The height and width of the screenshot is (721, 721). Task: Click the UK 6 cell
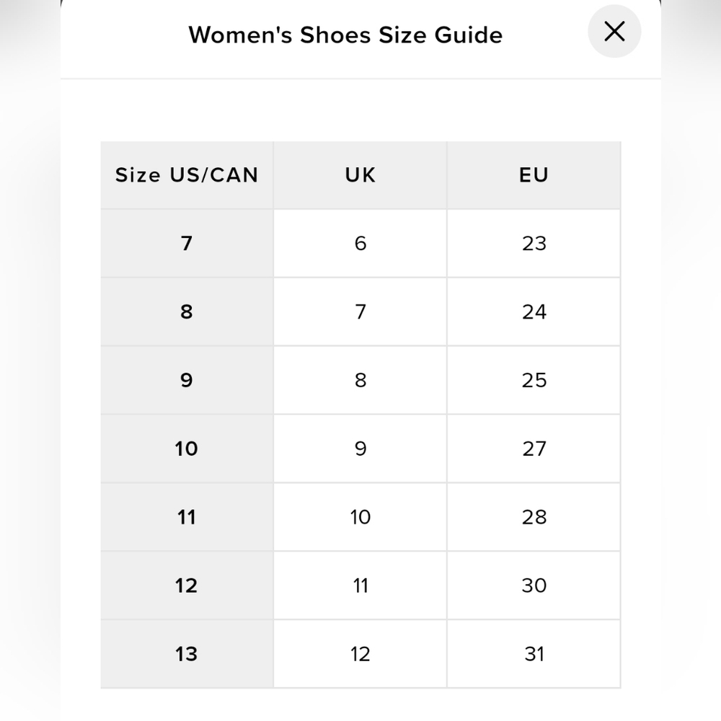point(360,243)
